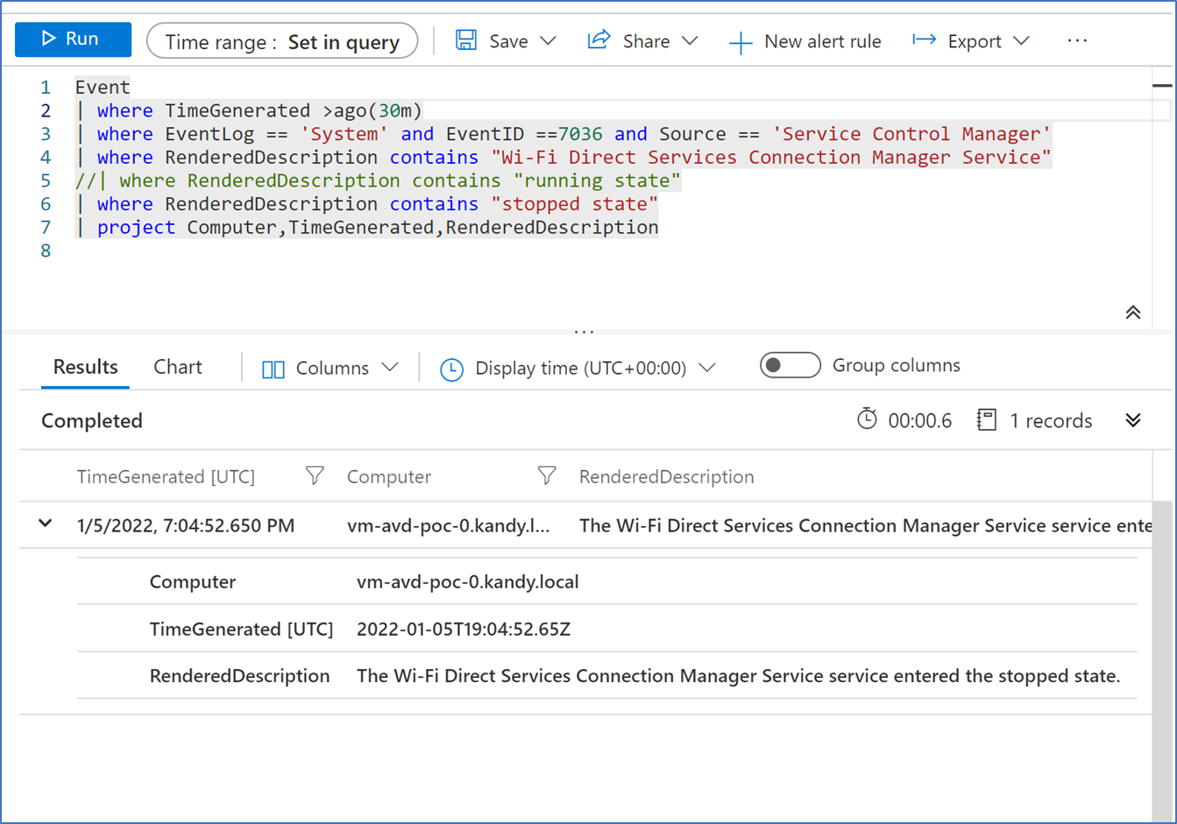
Task: Click the Share arrow icon
Action: [599, 40]
